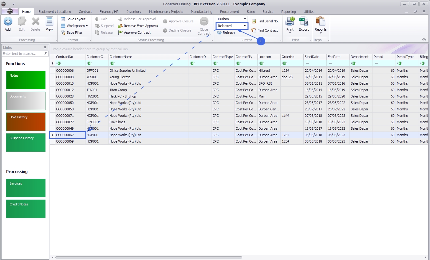Image resolution: width=430 pixels, height=260 pixels.
Task: Click the application logo button
Action: (x=10, y=11)
